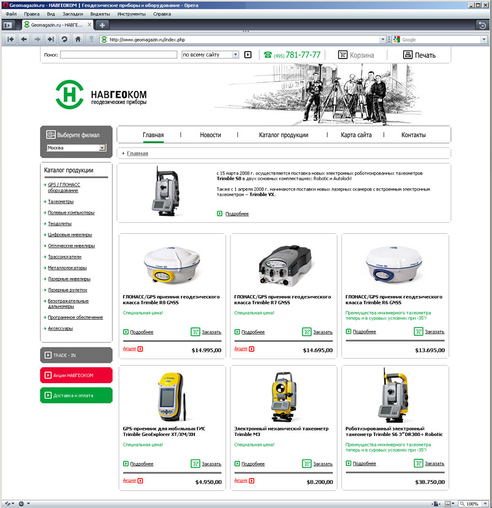Image resolution: width=492 pixels, height=508 pixels.
Task: Click the Печать print icon
Action: (408, 55)
